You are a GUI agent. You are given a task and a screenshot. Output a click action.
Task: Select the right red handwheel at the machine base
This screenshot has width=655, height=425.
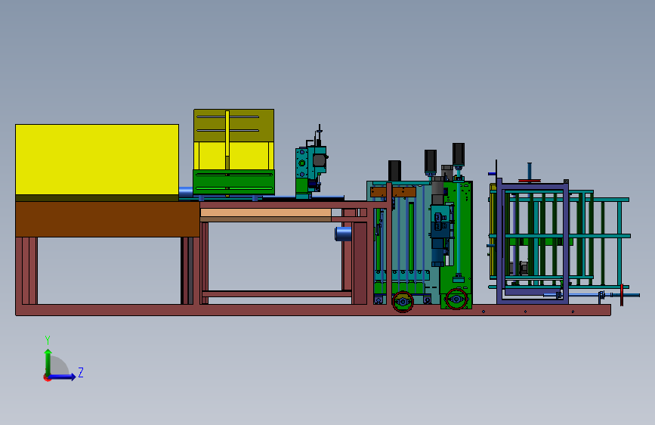click(x=456, y=299)
